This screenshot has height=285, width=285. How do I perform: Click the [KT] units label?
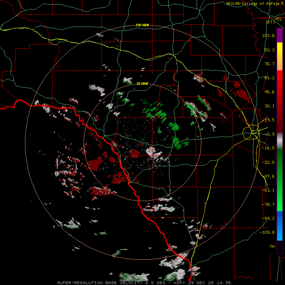tap(270, 22)
